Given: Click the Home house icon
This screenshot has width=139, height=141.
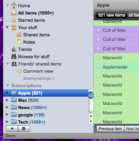Looking at the screenshot, I should point(14,6).
